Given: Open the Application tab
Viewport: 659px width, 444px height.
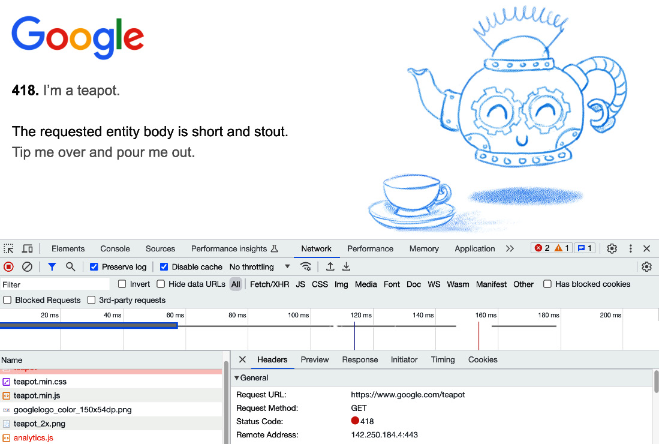Looking at the screenshot, I should point(475,248).
